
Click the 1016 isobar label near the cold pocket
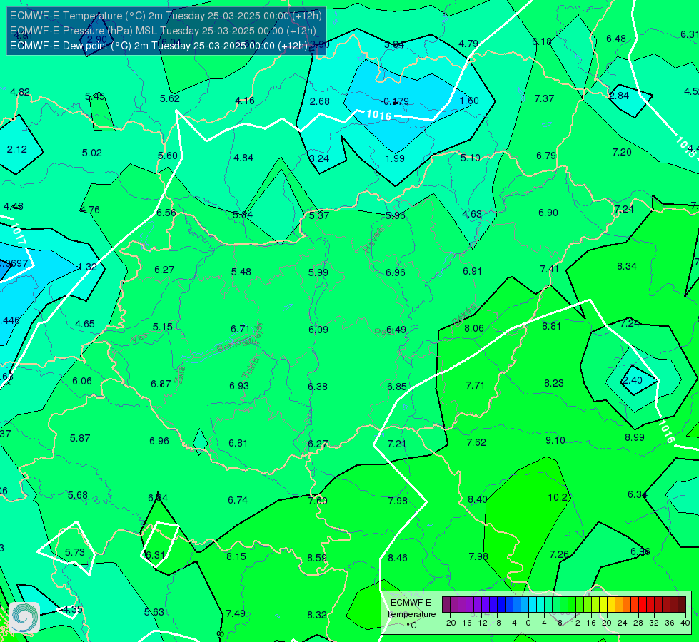[x=379, y=115]
